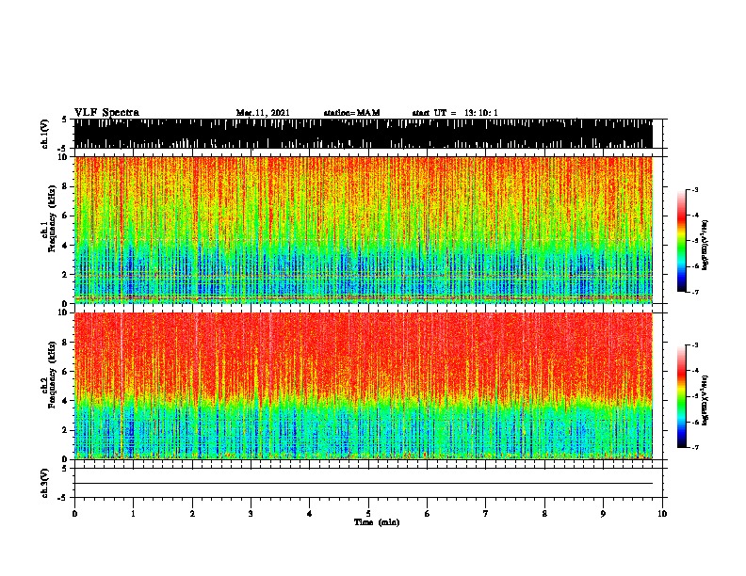Viewport: 746px width, 576px height.
Task: Click time axis tick label "9"
Action: (x=603, y=514)
